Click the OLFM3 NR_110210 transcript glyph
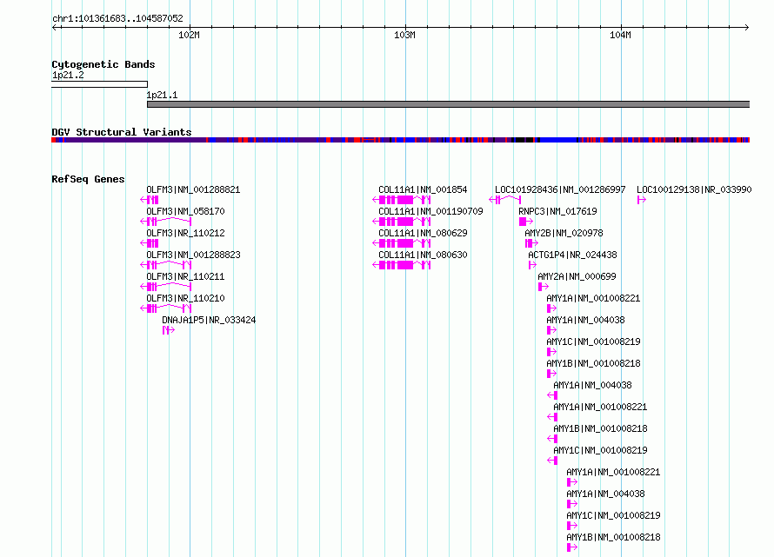The width and height of the screenshot is (774, 557). pyautogui.click(x=166, y=308)
